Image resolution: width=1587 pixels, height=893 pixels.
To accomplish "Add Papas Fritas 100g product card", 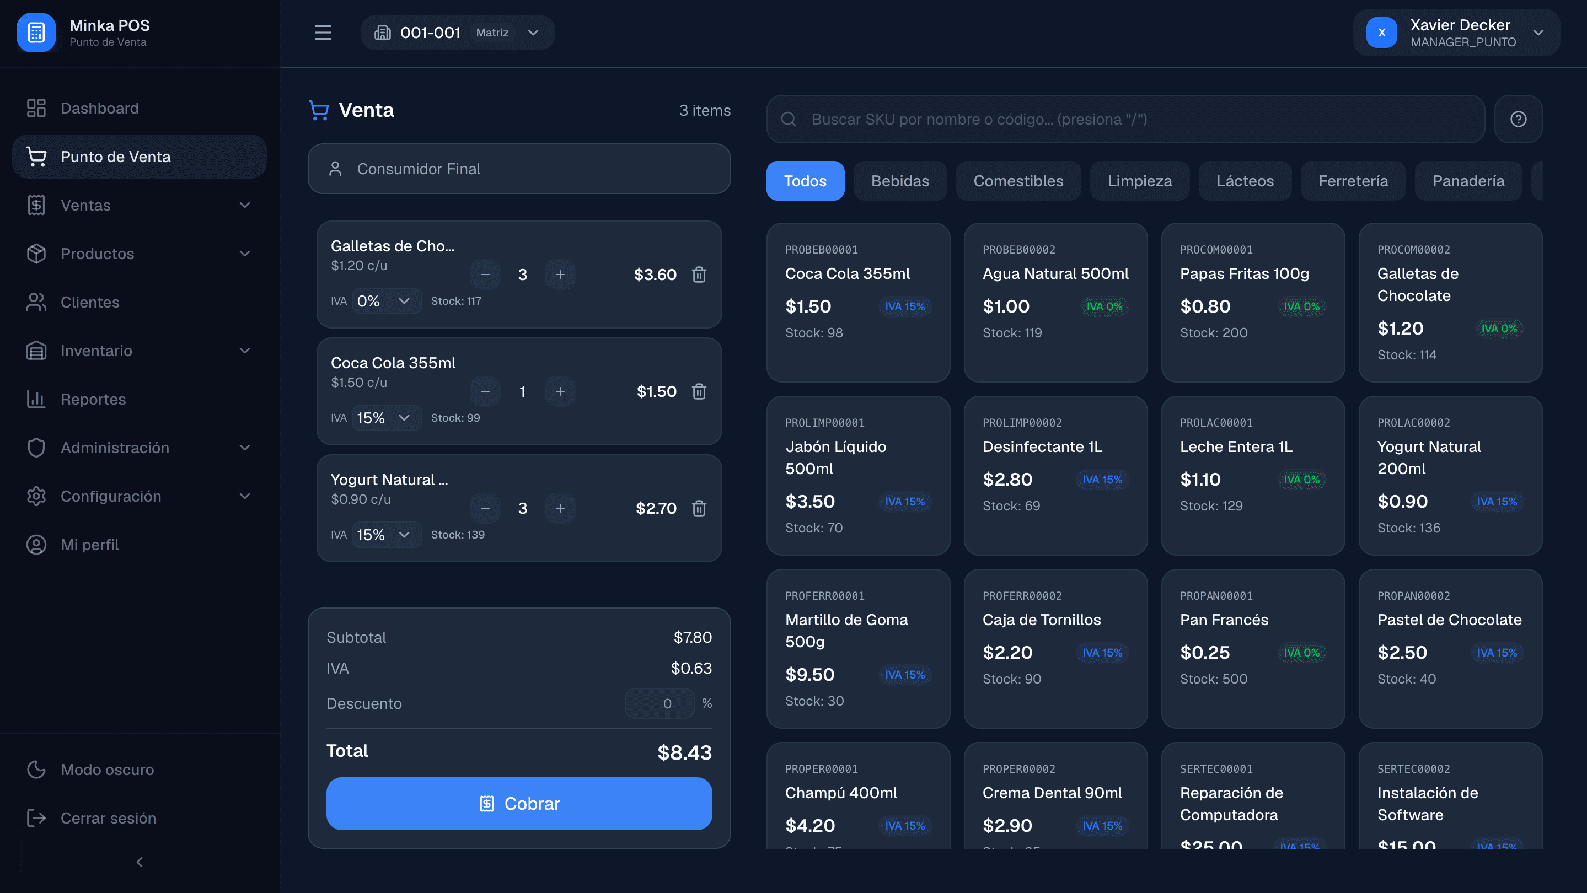I will tap(1253, 303).
